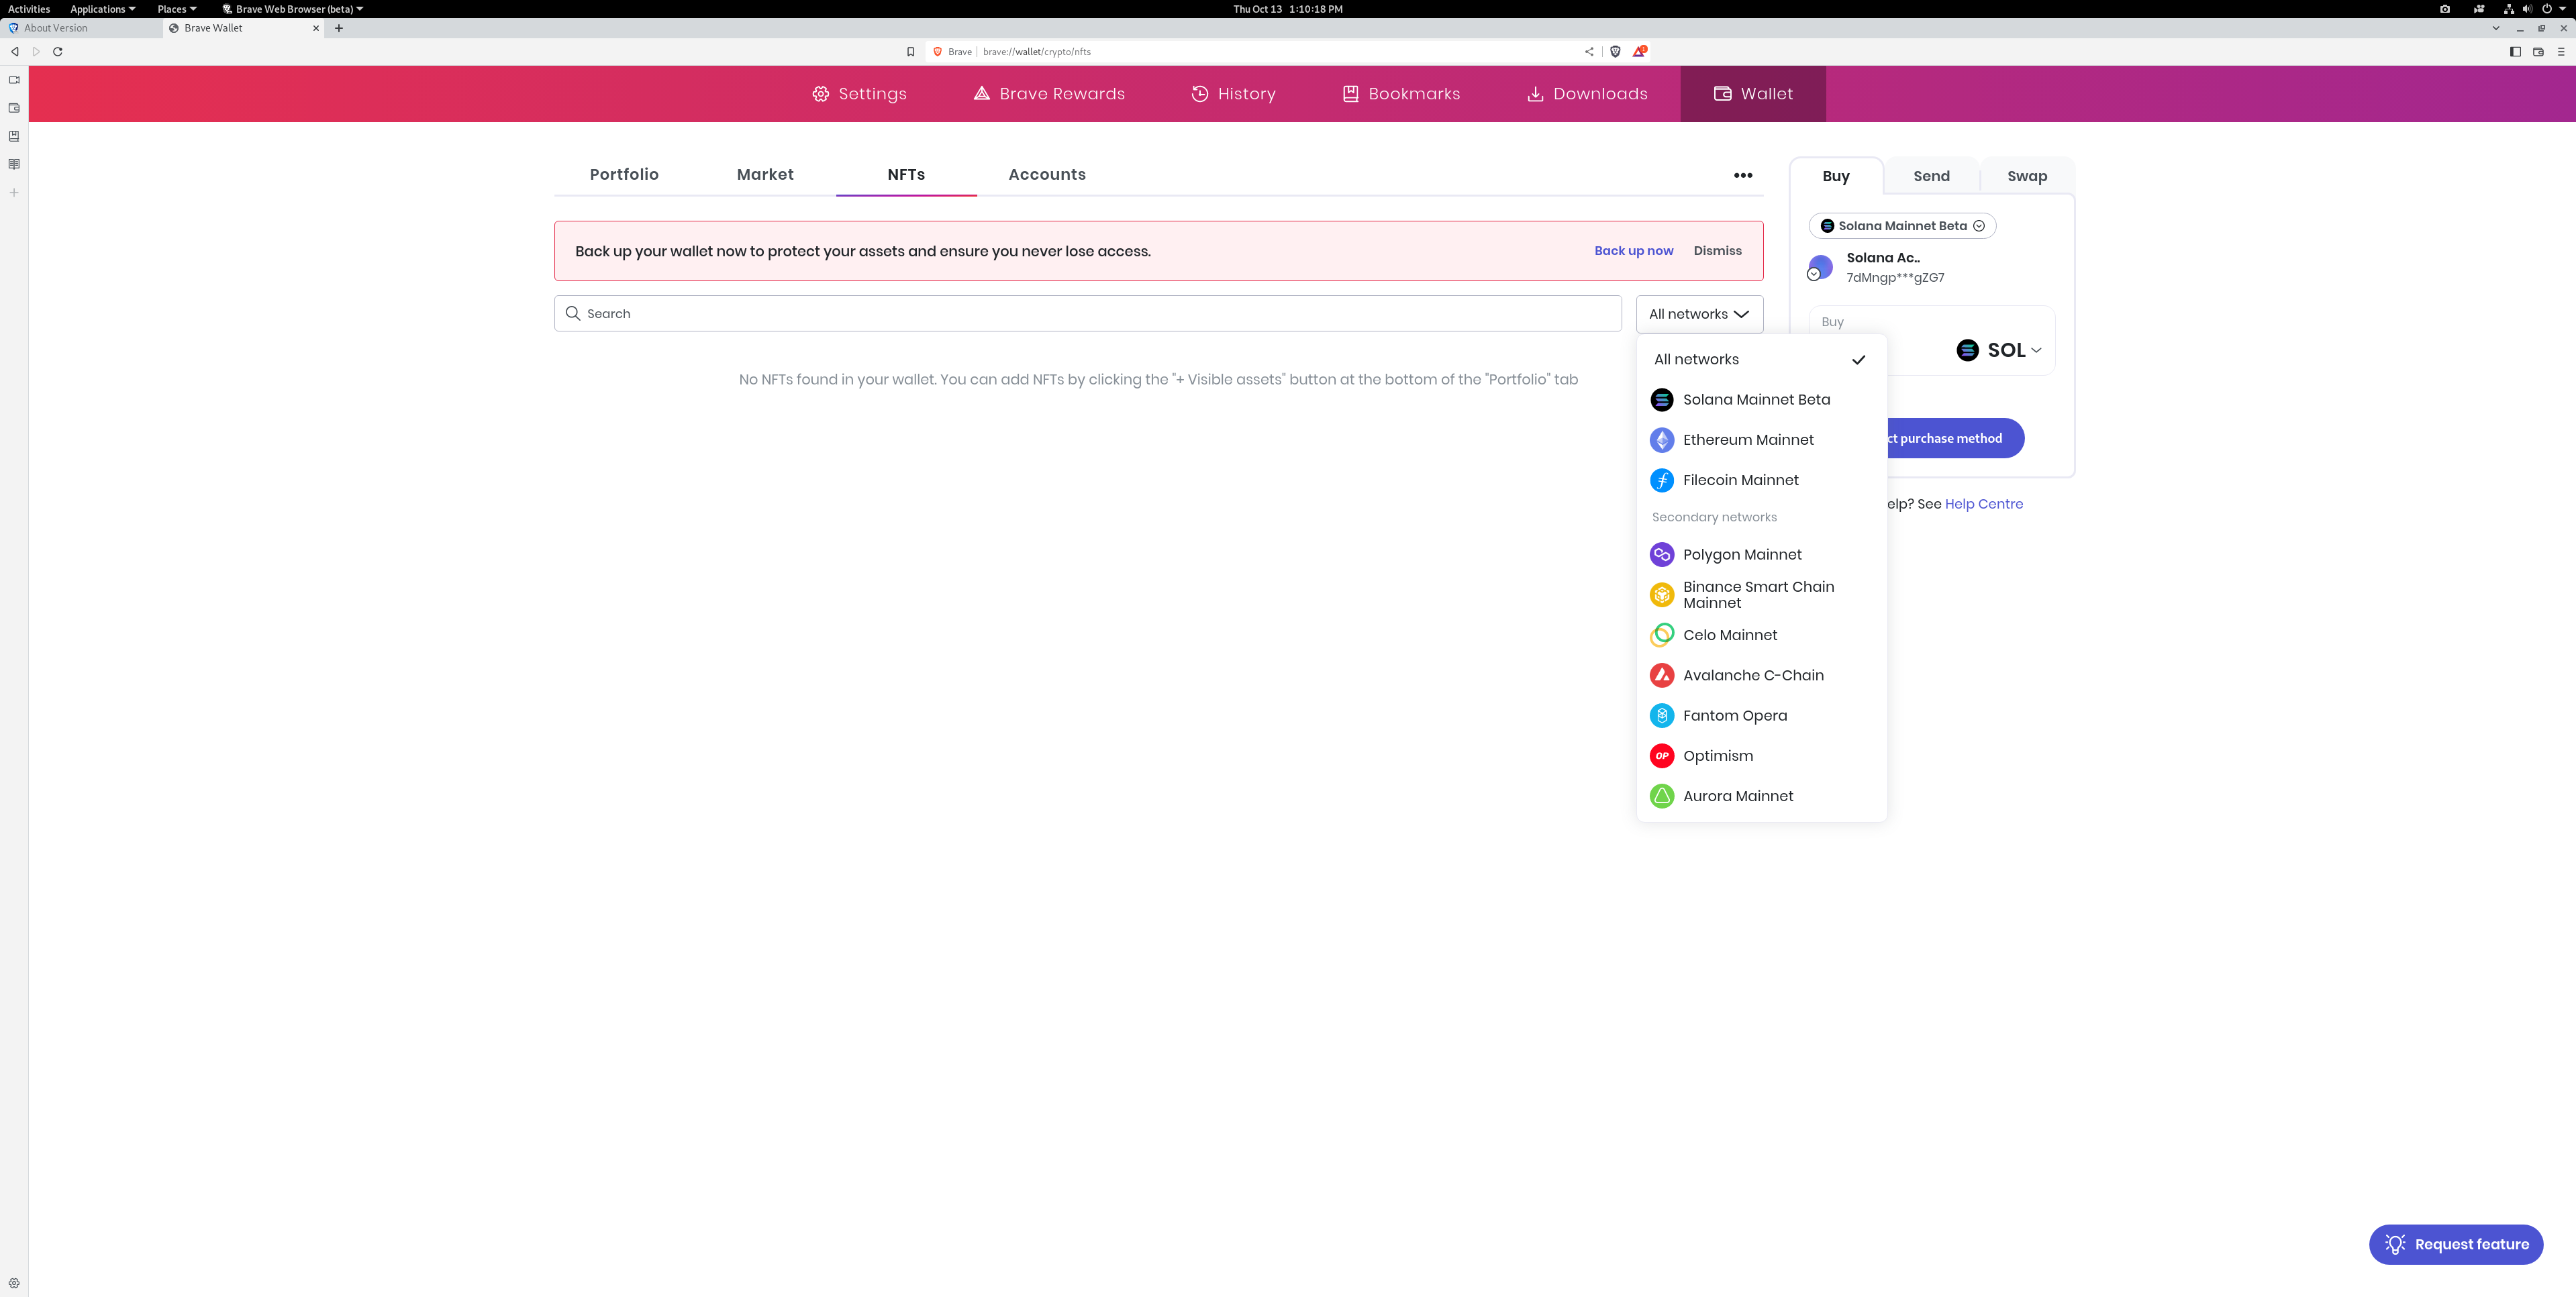Click the search magnifier in the NFT search field
Screen dimensions: 2576x1297
573,313
